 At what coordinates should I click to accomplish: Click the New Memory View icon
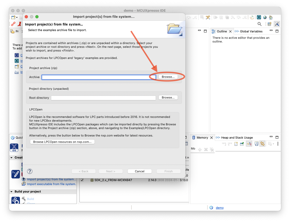click(x=236, y=144)
